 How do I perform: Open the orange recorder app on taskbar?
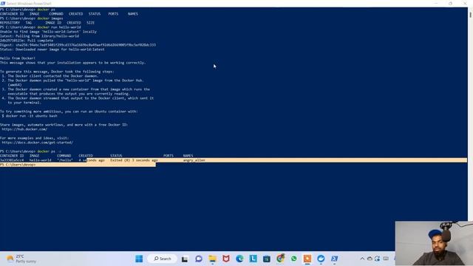point(307,259)
